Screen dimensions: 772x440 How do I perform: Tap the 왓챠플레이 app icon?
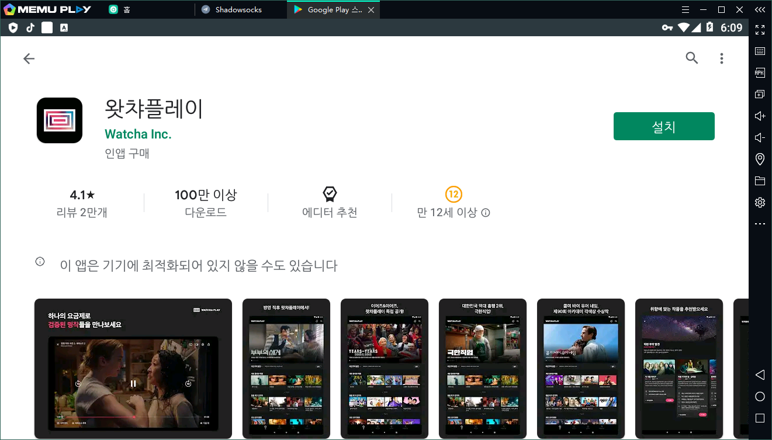tap(60, 120)
